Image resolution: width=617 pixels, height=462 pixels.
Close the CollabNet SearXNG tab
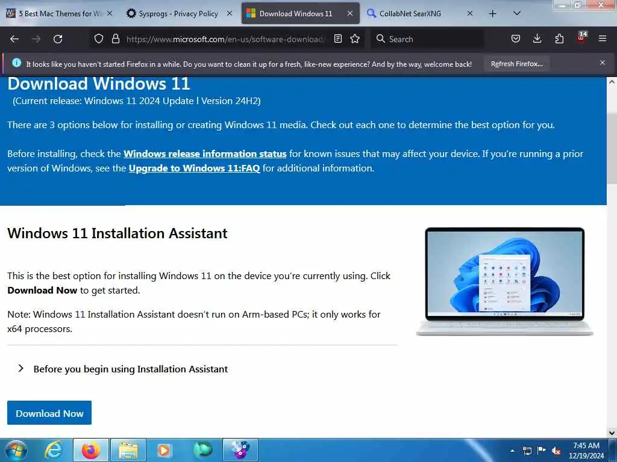470,14
